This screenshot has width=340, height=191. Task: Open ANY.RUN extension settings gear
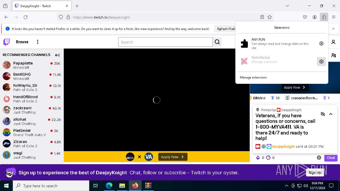tap(321, 44)
